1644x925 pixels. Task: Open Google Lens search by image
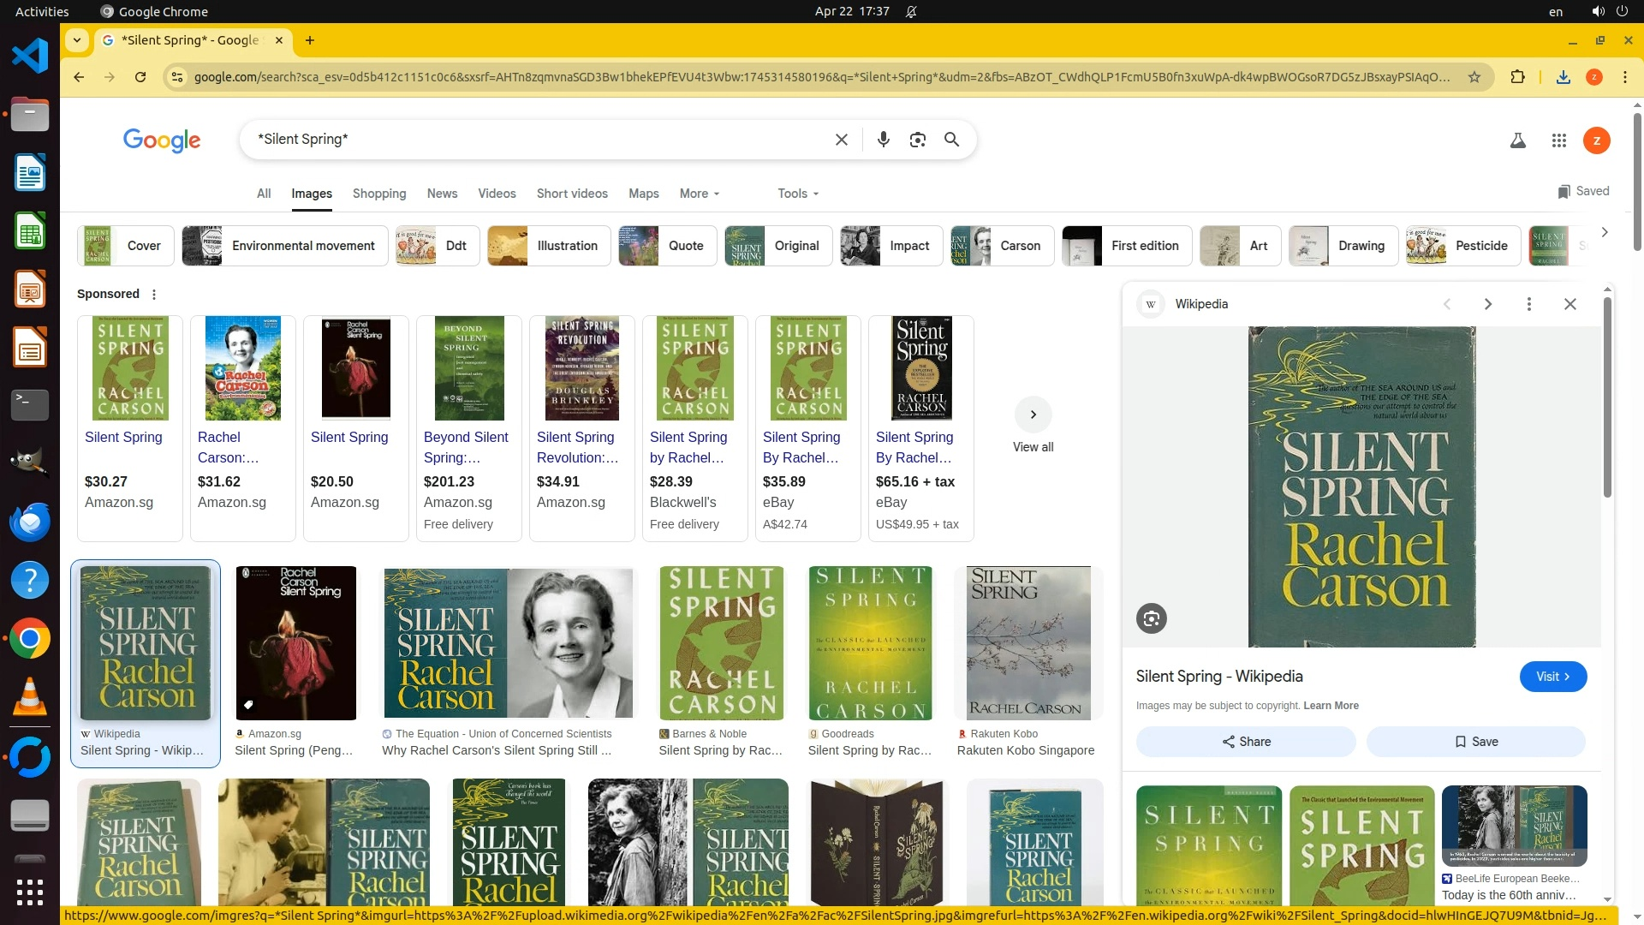[x=917, y=140]
